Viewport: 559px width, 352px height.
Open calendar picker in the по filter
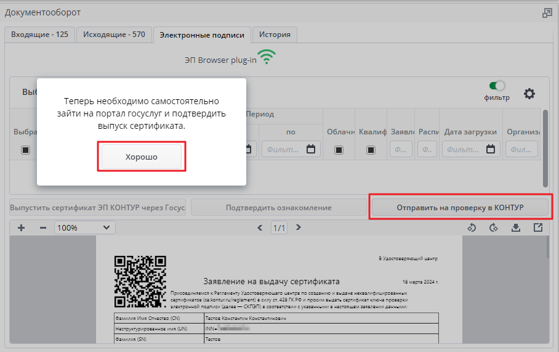[311, 149]
